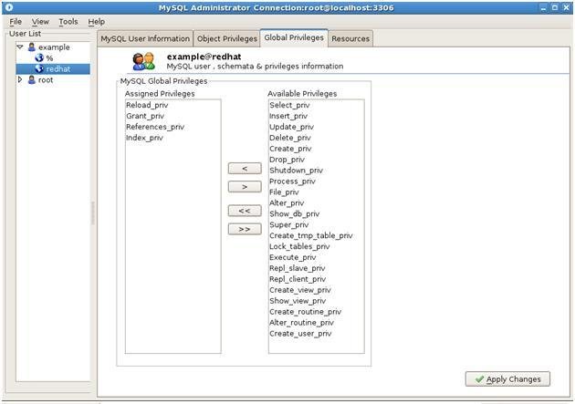Image resolution: width=575 pixels, height=404 pixels.
Task: Expand the root user tree node
Action: [x=20, y=79]
